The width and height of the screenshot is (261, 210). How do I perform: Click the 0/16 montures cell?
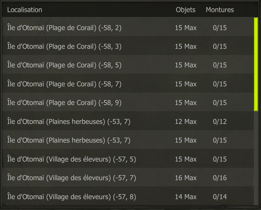[220, 178]
